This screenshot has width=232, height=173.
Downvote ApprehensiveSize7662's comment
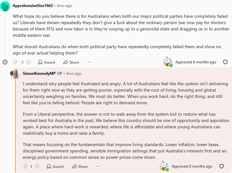[29, 62]
